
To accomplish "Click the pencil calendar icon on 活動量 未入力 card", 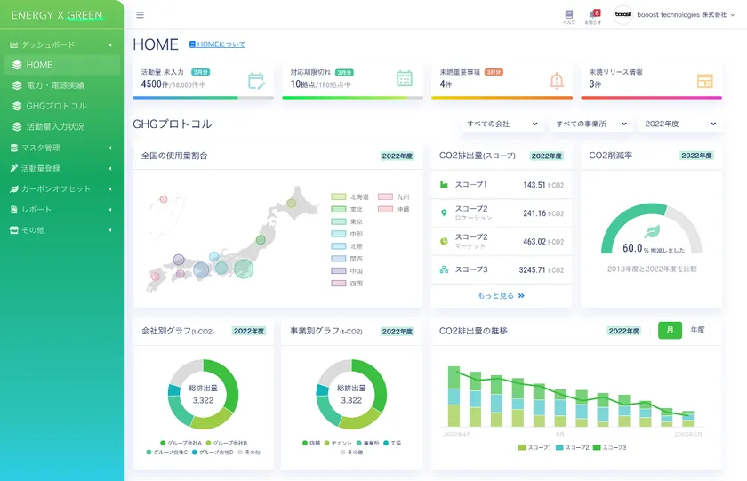I will point(256,80).
